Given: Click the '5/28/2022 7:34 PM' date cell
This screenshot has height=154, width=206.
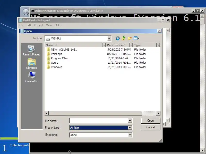Looking at the screenshot, I should (119, 50).
